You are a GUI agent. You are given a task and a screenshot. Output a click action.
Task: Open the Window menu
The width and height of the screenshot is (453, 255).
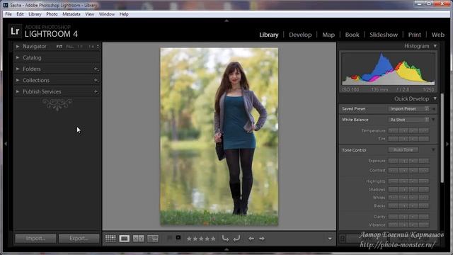coord(107,14)
